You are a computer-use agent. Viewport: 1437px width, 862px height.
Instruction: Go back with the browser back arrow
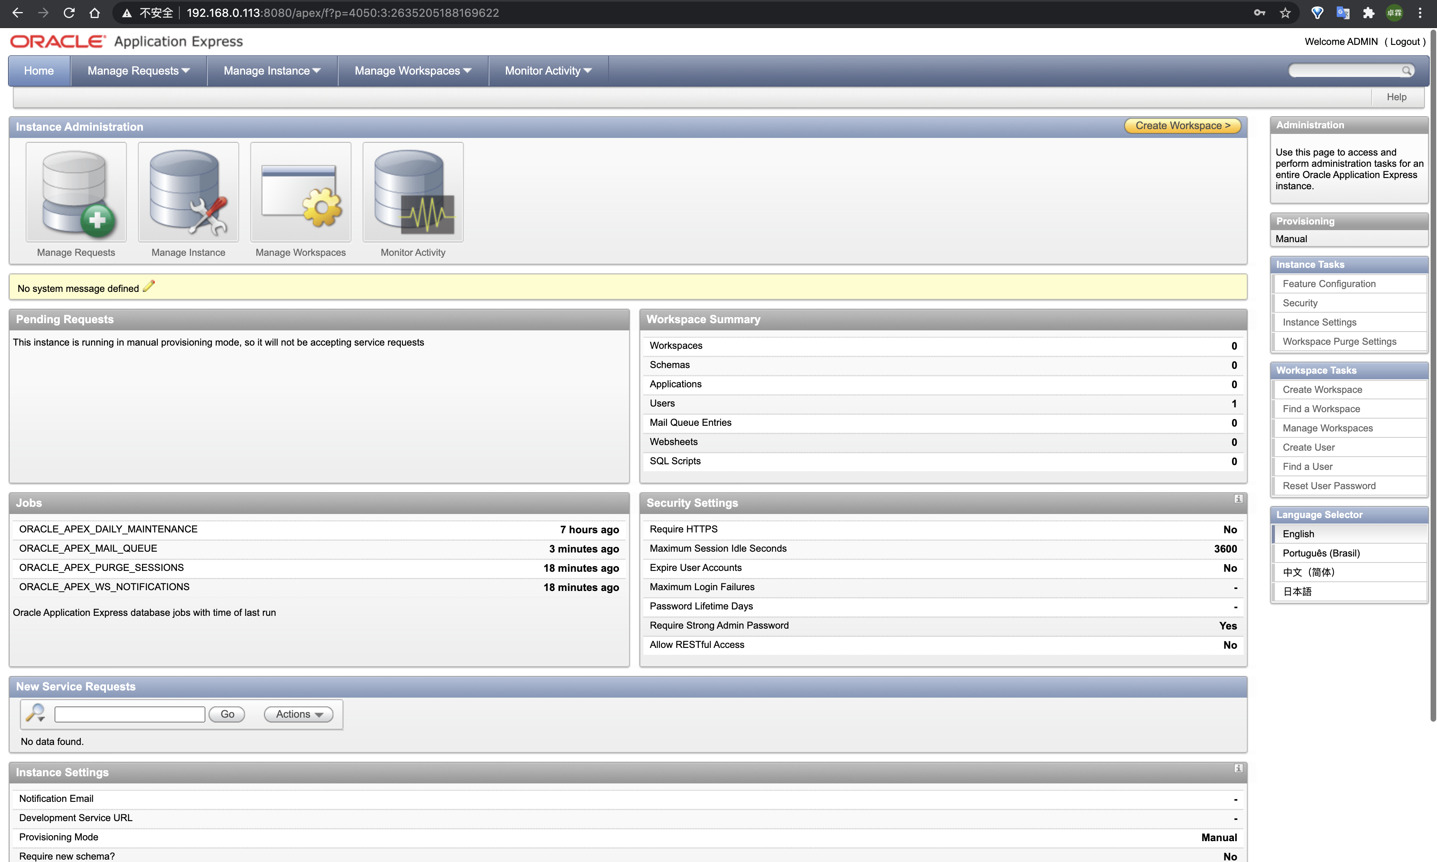point(17,13)
